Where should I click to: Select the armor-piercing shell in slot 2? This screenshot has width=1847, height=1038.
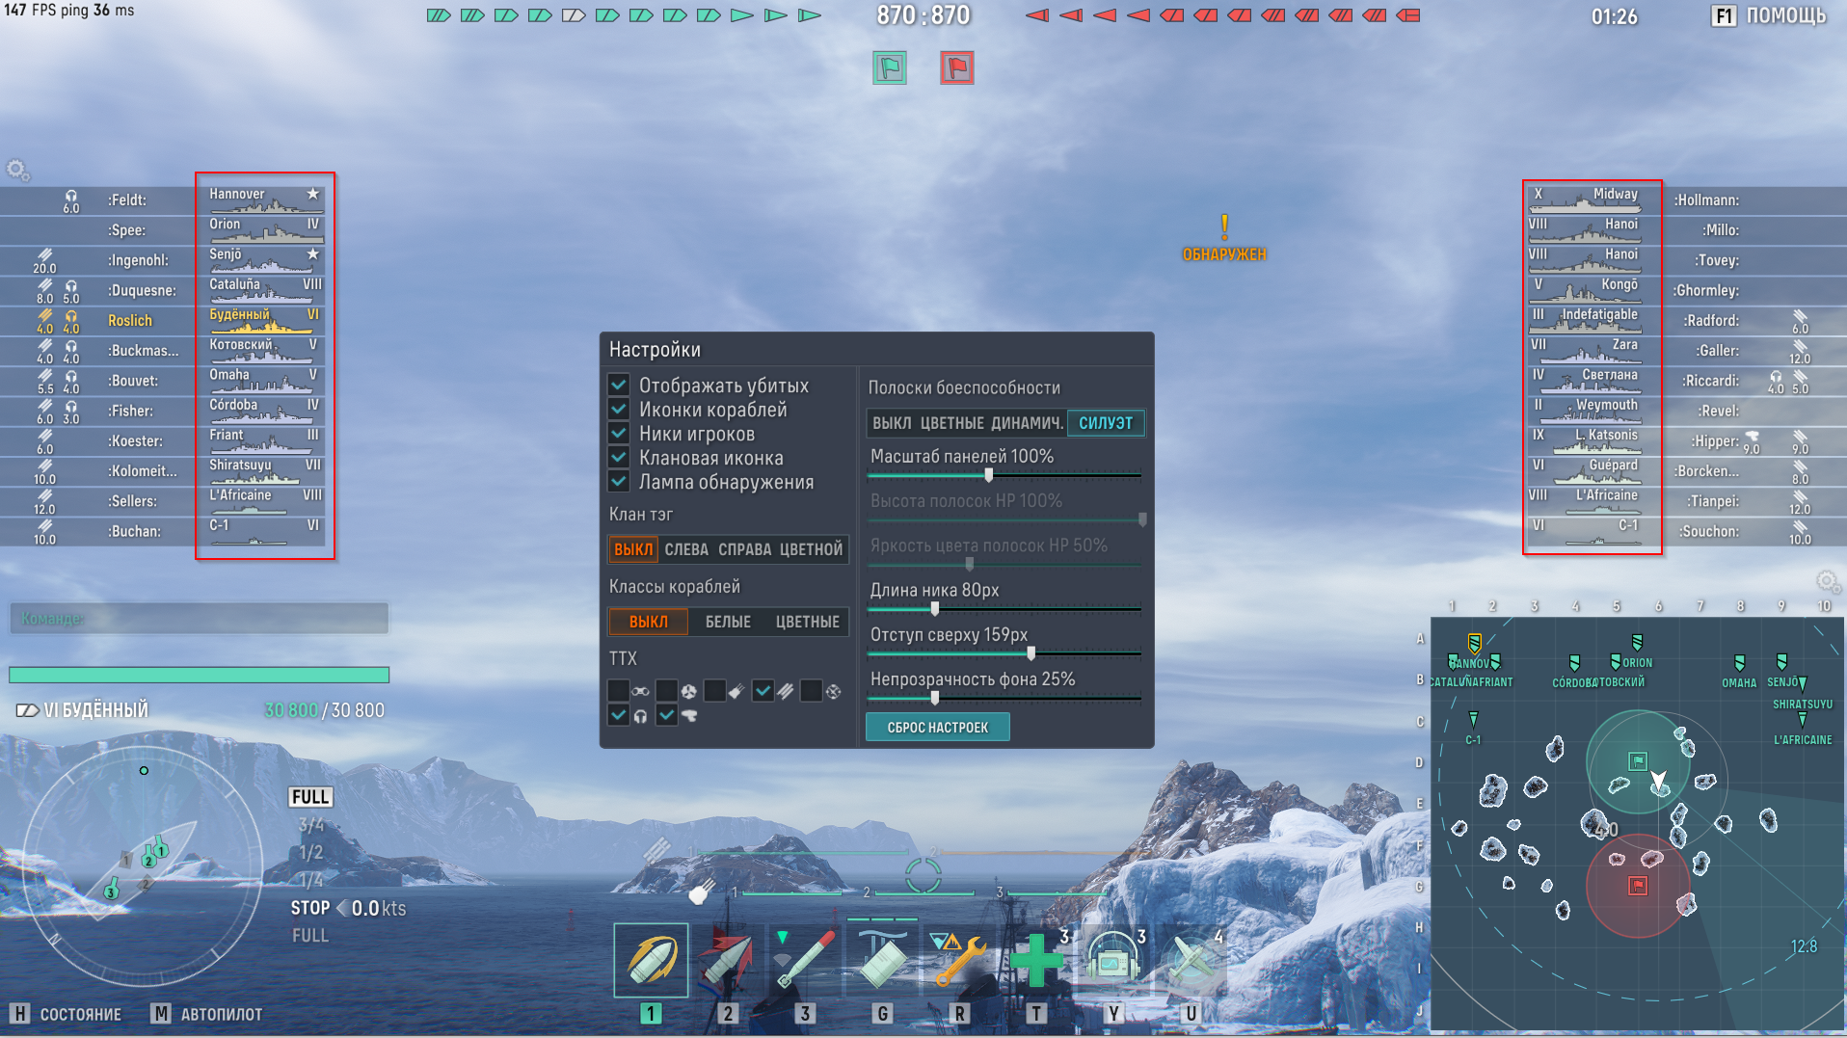[728, 960]
